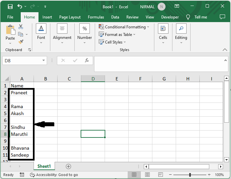Switch to Normal view
Screen dimensions: 231x179
[134, 175]
